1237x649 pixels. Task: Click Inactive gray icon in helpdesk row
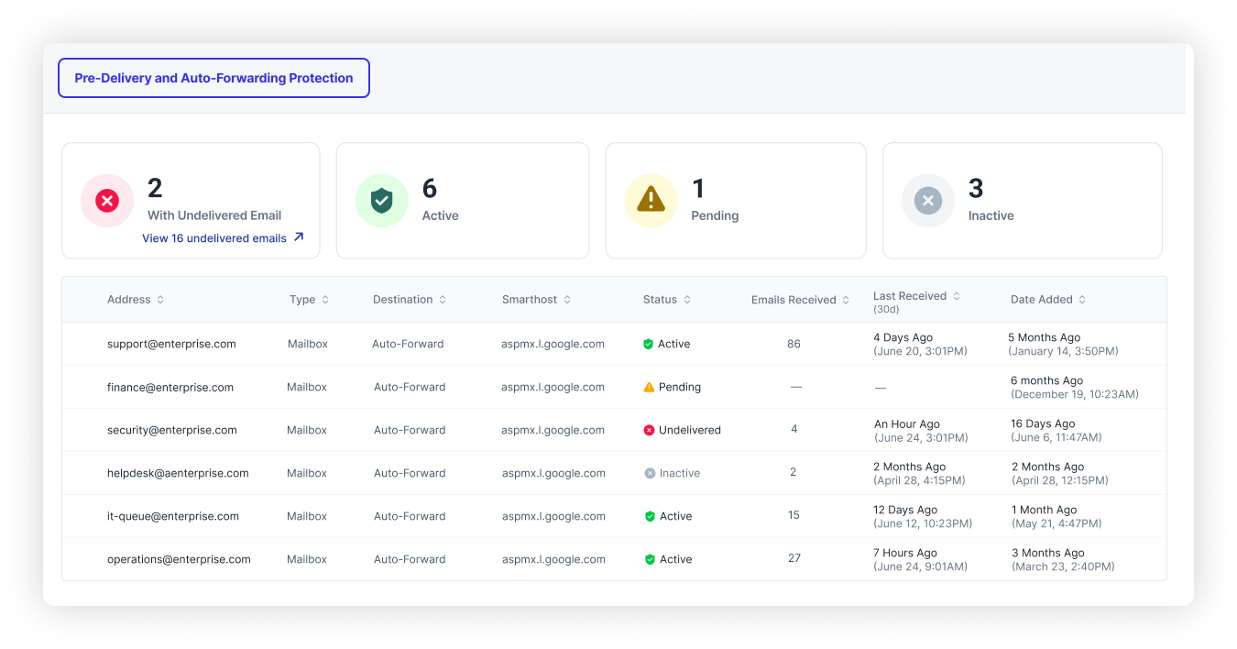(x=650, y=473)
